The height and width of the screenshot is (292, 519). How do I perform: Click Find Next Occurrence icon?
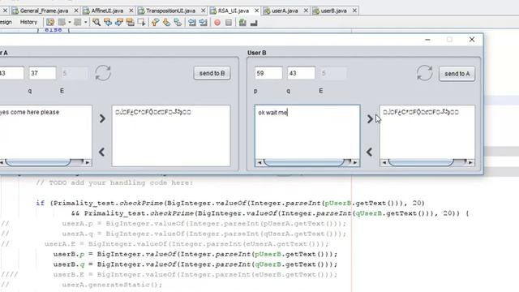click(x=119, y=22)
